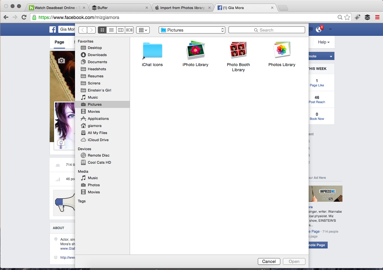Select the Photo Booth Library item
This screenshot has height=270, width=383.
pos(238,56)
